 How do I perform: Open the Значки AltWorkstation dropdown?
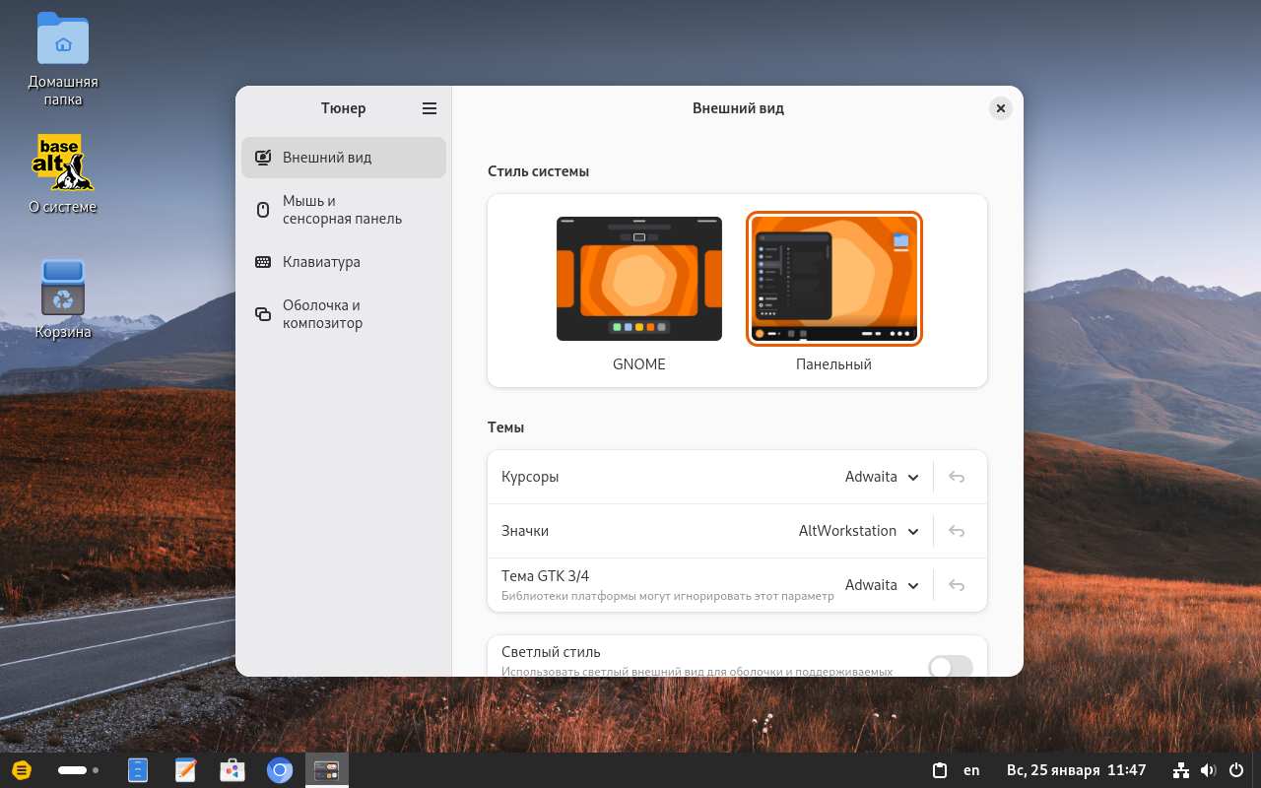click(x=858, y=531)
